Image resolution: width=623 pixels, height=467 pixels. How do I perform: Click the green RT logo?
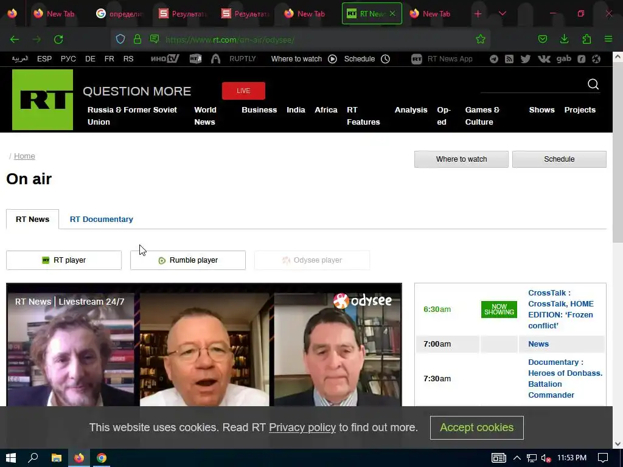coord(43,100)
